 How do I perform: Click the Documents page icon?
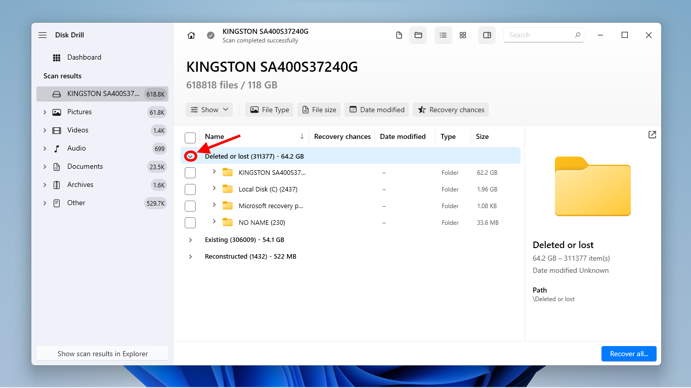[57, 167]
